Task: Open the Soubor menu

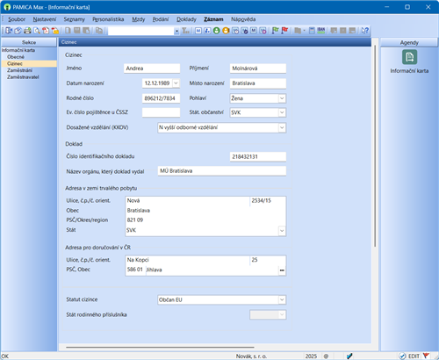Action: click(x=17, y=19)
